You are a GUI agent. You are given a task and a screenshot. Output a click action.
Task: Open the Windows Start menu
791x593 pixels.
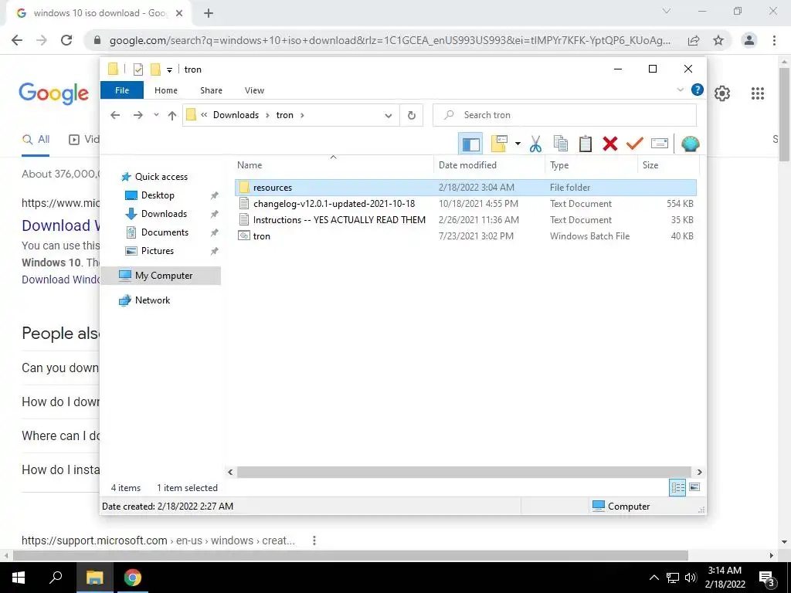[x=19, y=578]
